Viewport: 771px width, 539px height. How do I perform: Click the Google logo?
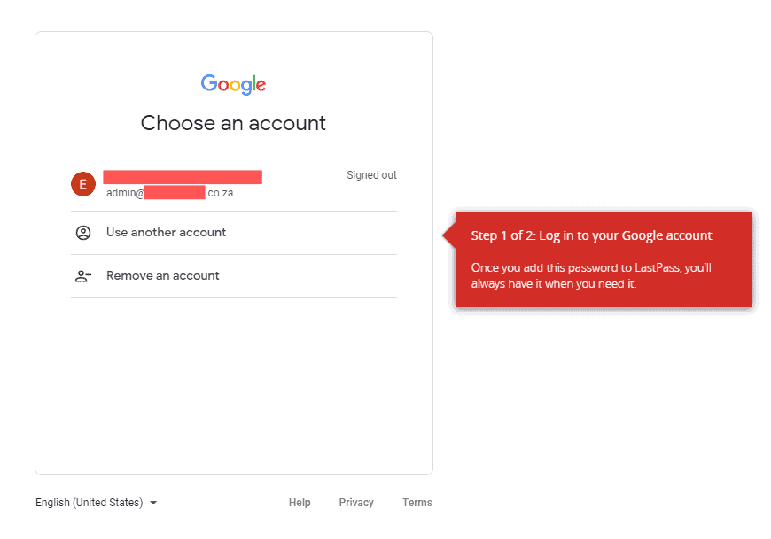(233, 84)
